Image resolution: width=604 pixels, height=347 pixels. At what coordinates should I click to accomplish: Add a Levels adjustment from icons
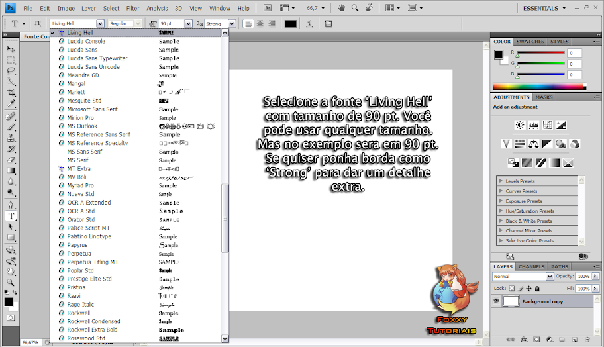534,124
